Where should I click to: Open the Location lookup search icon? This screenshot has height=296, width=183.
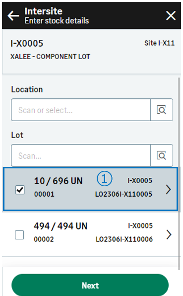(162, 110)
